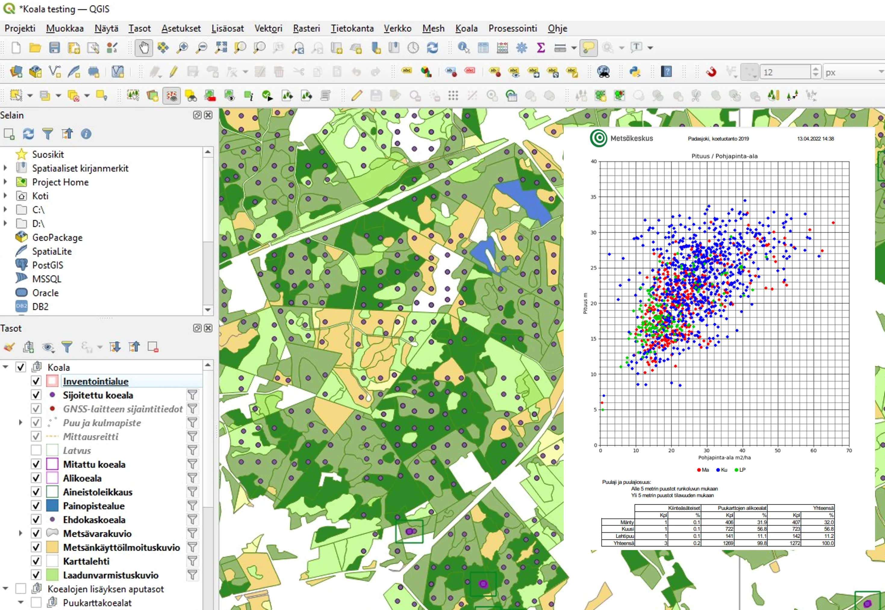Expand the C:\ drive node
Image resolution: width=885 pixels, height=610 pixels.
(5, 210)
